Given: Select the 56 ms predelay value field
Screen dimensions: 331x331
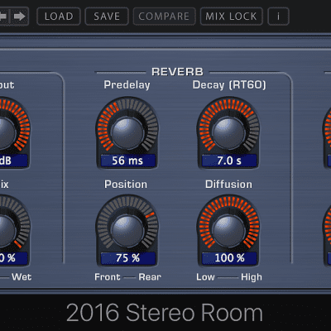Looking at the screenshot, I should (x=127, y=161).
